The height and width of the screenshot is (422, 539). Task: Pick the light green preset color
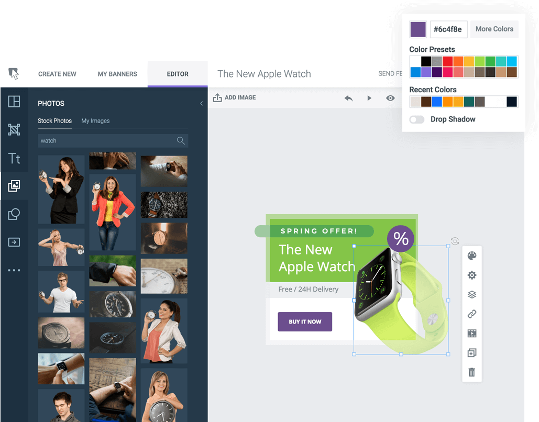pyautogui.click(x=479, y=61)
